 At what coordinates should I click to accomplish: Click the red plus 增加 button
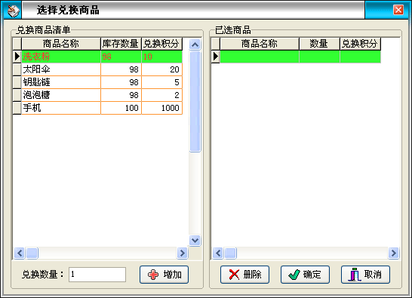pos(164,275)
